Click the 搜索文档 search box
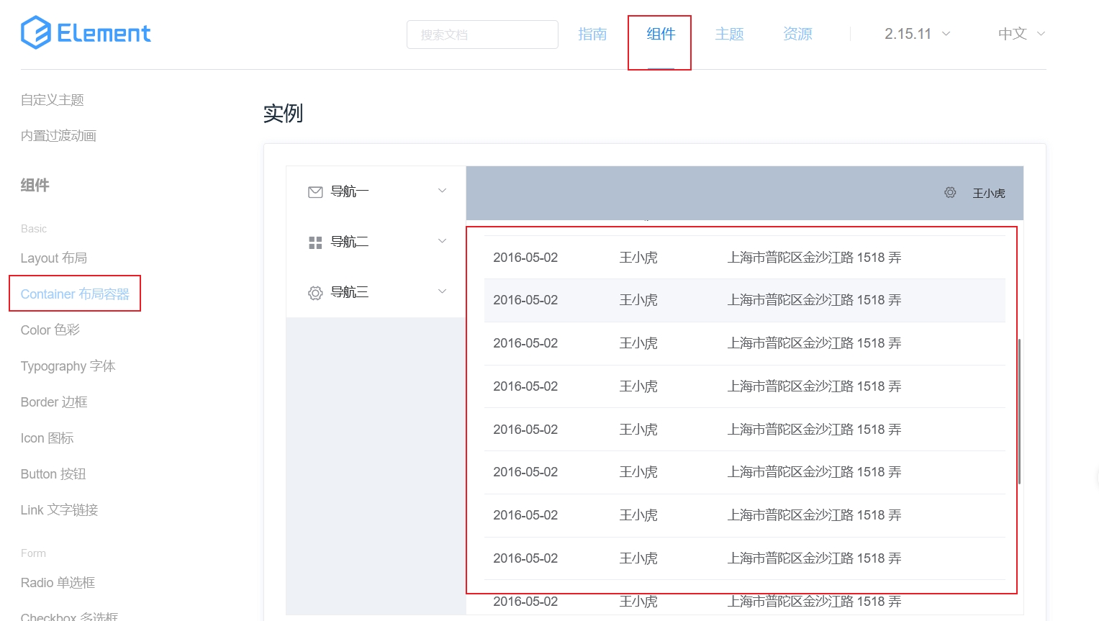The image size is (1099, 621). tap(482, 35)
